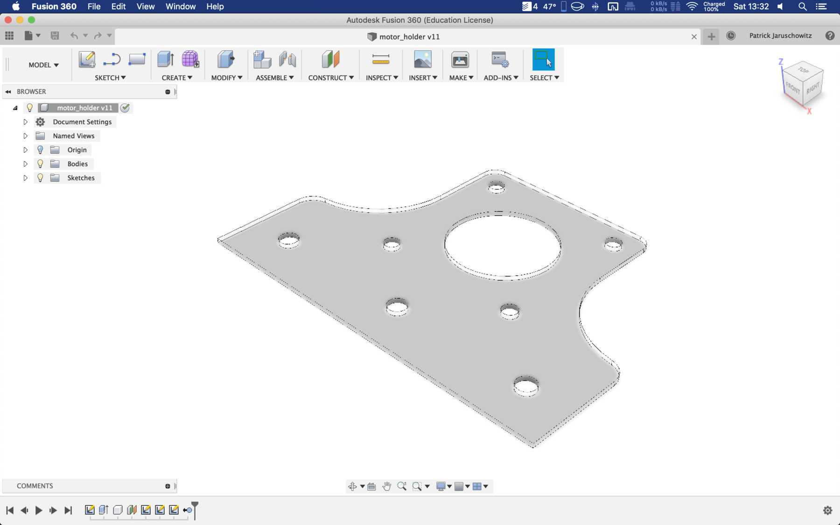
Task: Select the Rectangle sketch tool
Action: pyautogui.click(x=137, y=59)
